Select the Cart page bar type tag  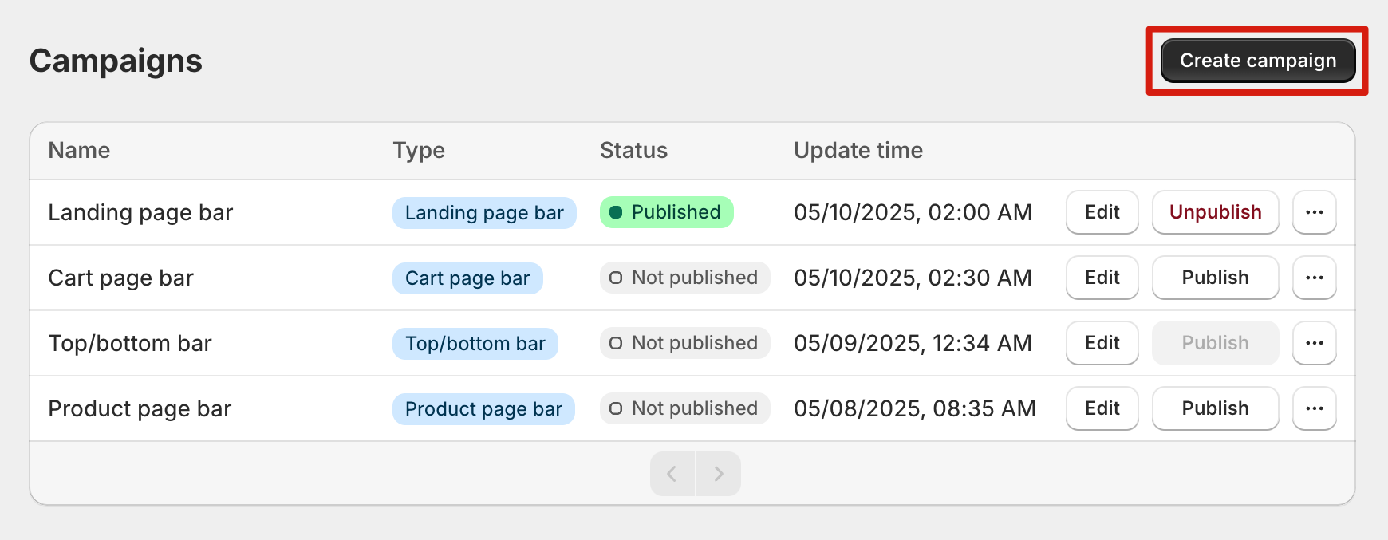click(467, 278)
